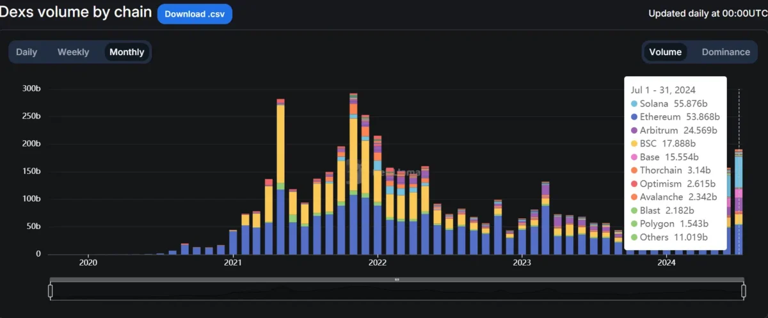Click the Thorchain orange dot in the tooltip

pos(634,171)
